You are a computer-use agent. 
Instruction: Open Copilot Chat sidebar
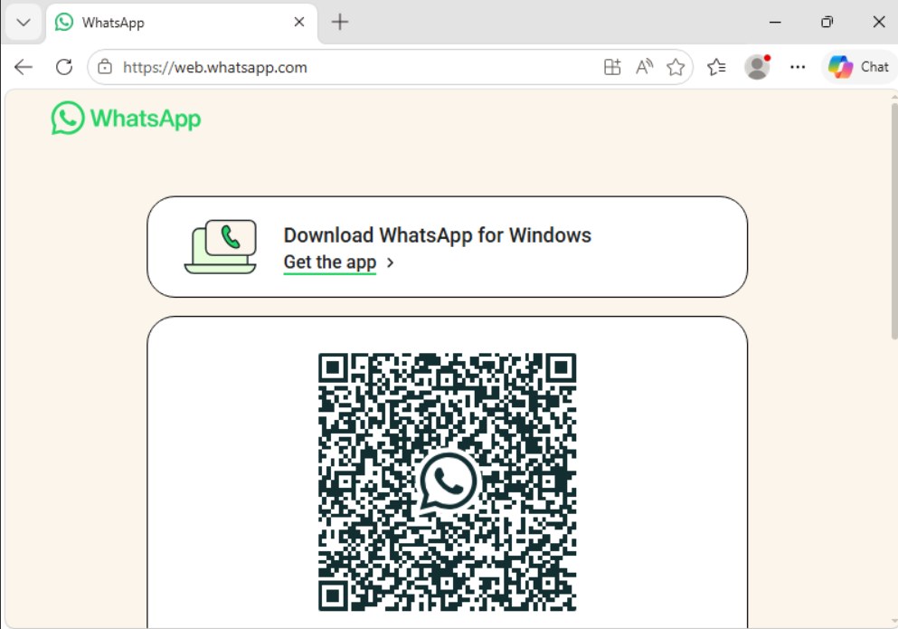click(x=858, y=67)
